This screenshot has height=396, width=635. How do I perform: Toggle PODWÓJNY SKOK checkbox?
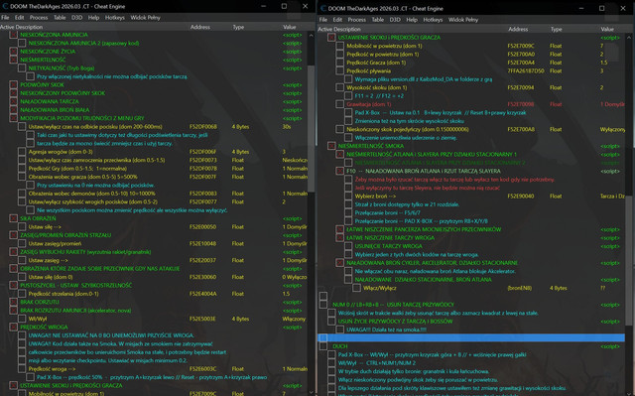coord(13,85)
